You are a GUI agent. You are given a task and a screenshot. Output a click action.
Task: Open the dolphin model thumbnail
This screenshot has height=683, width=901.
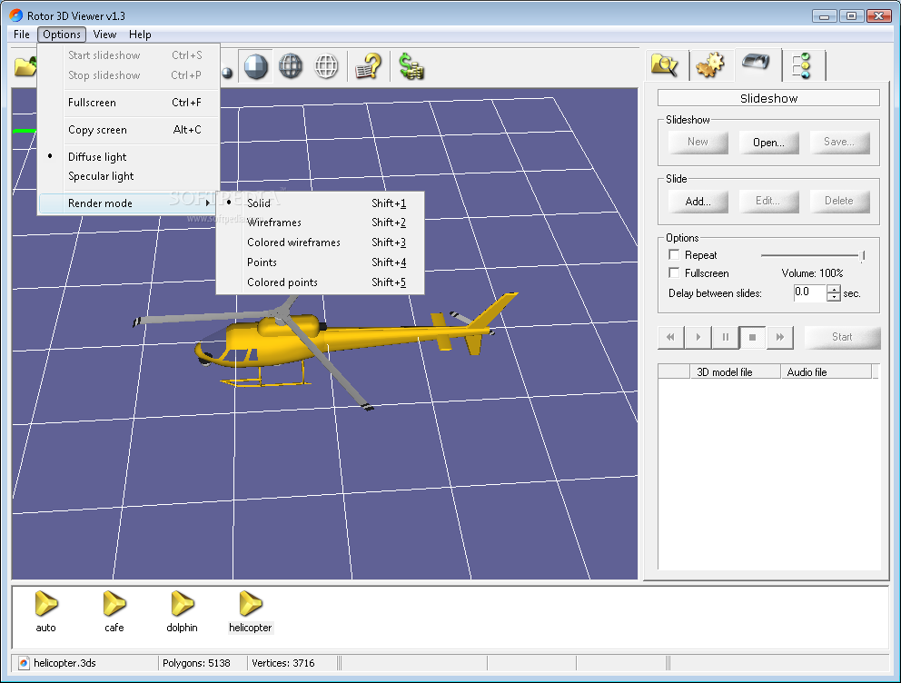point(183,612)
